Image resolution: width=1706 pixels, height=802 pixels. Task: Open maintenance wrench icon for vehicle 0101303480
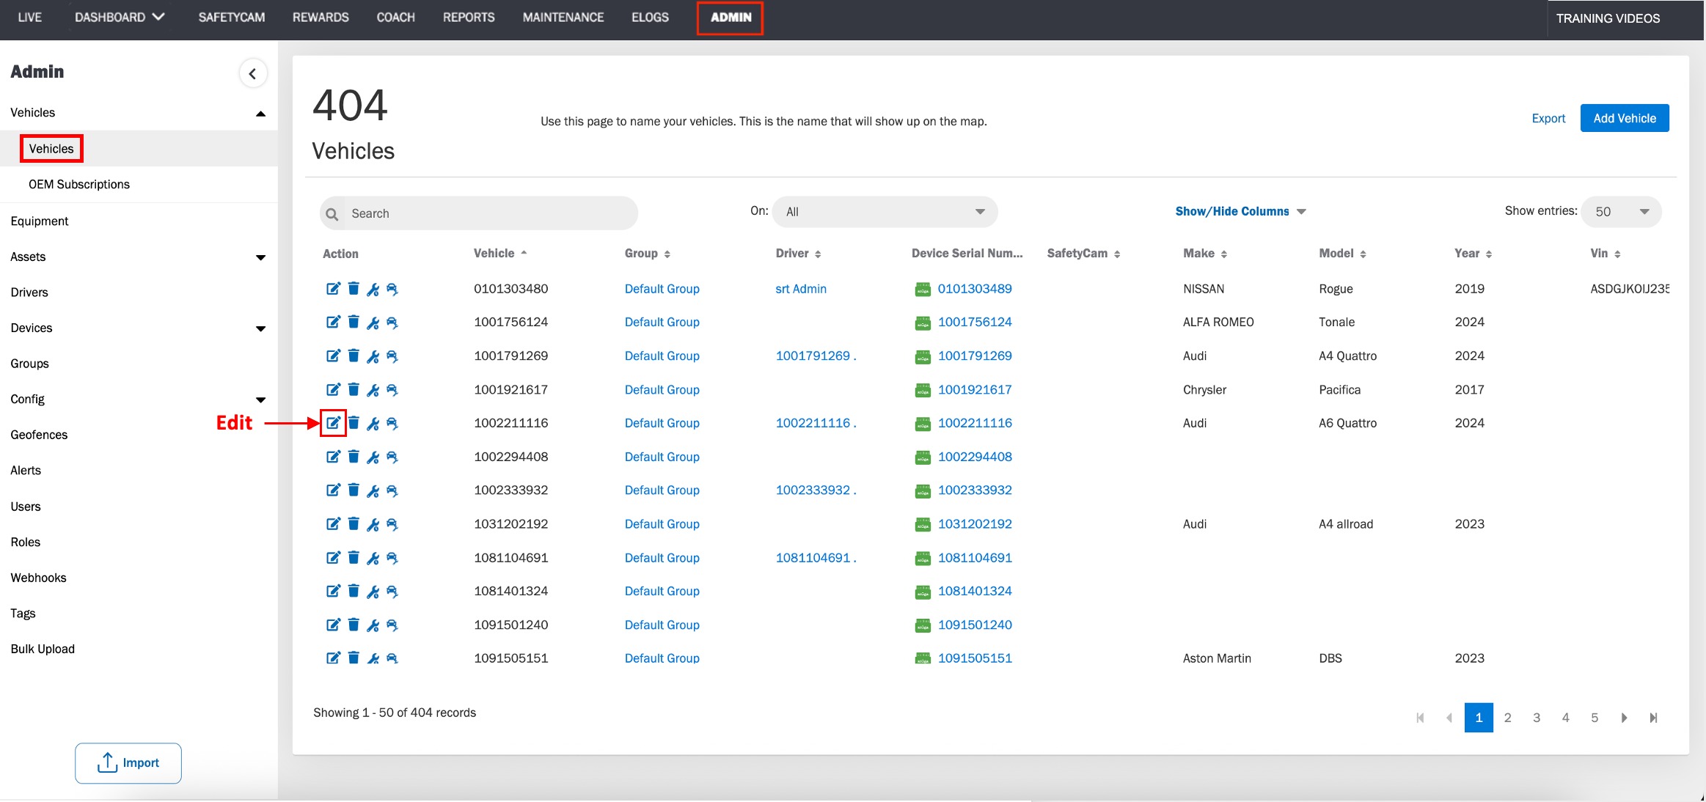point(373,290)
